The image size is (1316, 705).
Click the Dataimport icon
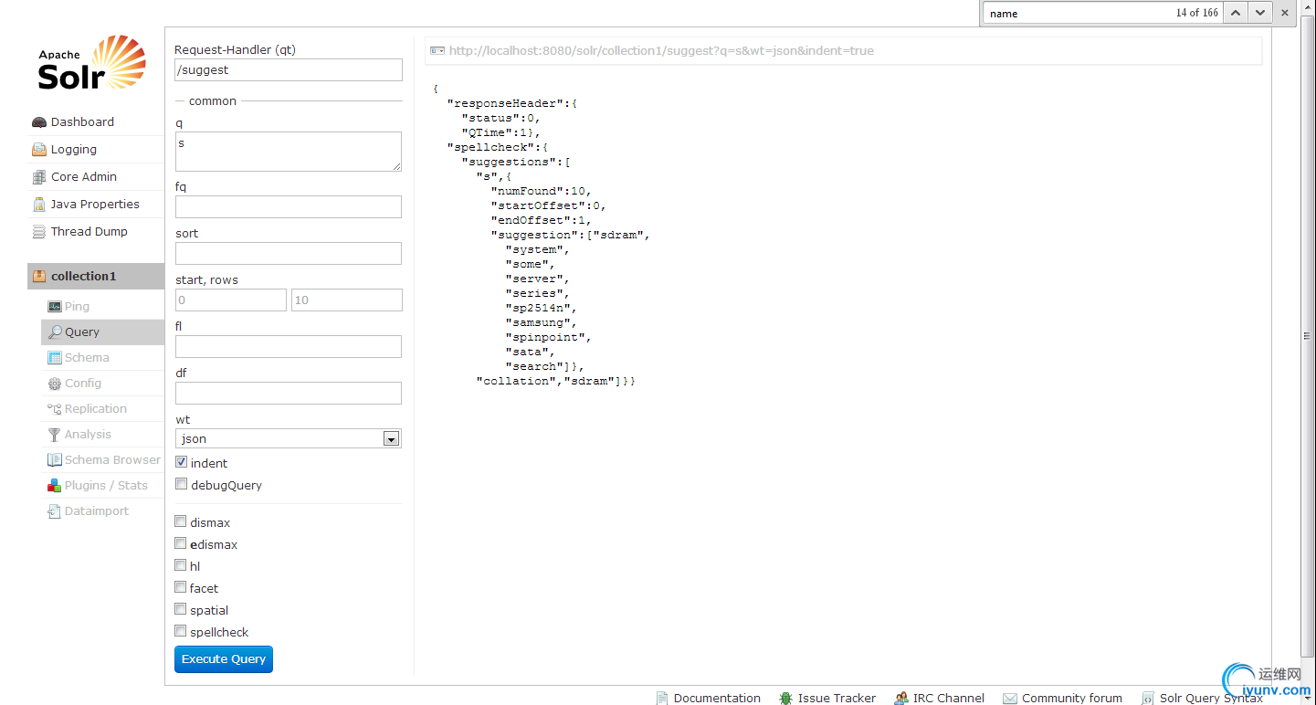55,511
